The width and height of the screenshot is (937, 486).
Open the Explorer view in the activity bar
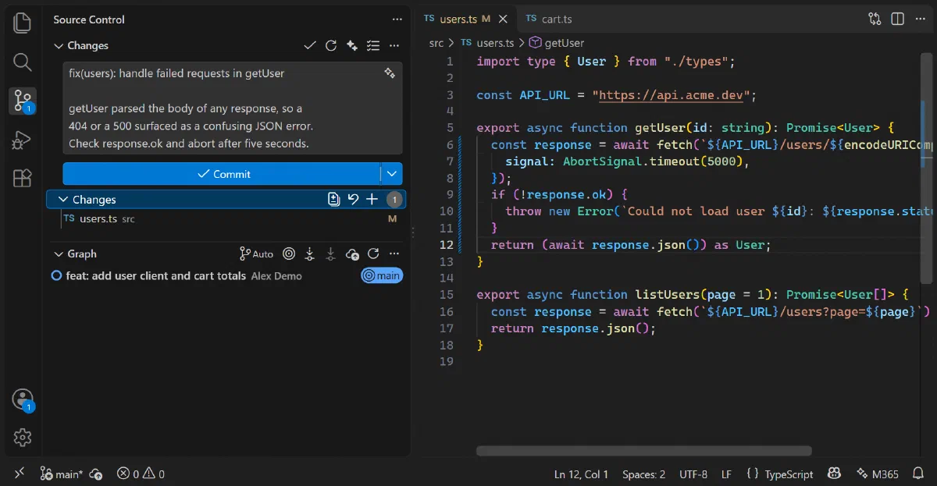point(23,23)
